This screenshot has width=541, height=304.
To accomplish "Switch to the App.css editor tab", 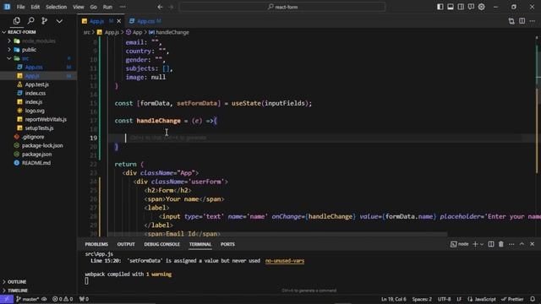I will 146,21.
